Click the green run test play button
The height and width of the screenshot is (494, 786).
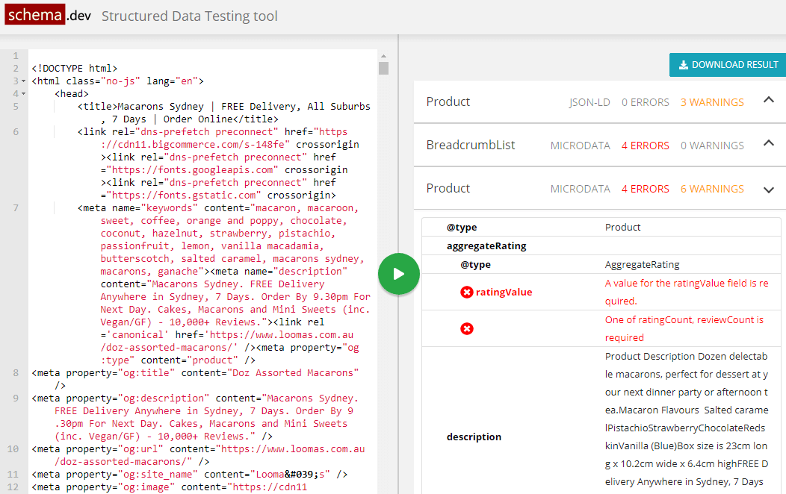[398, 274]
